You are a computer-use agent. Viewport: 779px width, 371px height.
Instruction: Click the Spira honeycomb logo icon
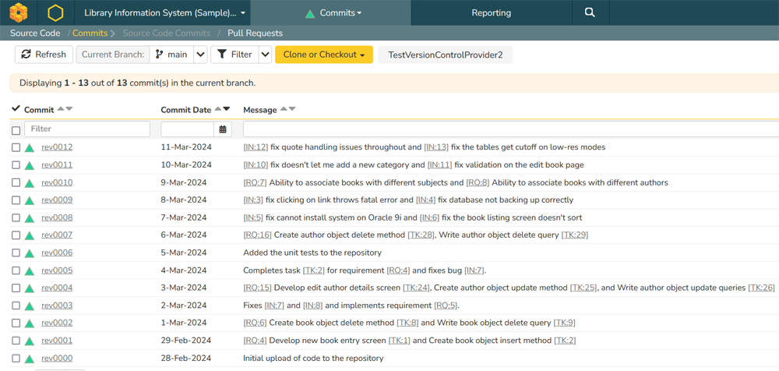(19, 12)
